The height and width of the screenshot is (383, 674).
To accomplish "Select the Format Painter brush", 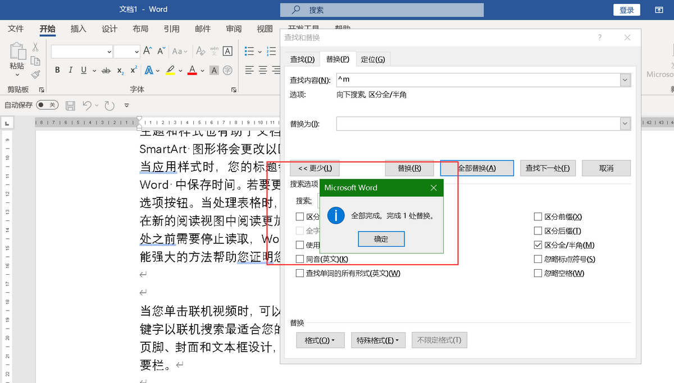I will [35, 74].
